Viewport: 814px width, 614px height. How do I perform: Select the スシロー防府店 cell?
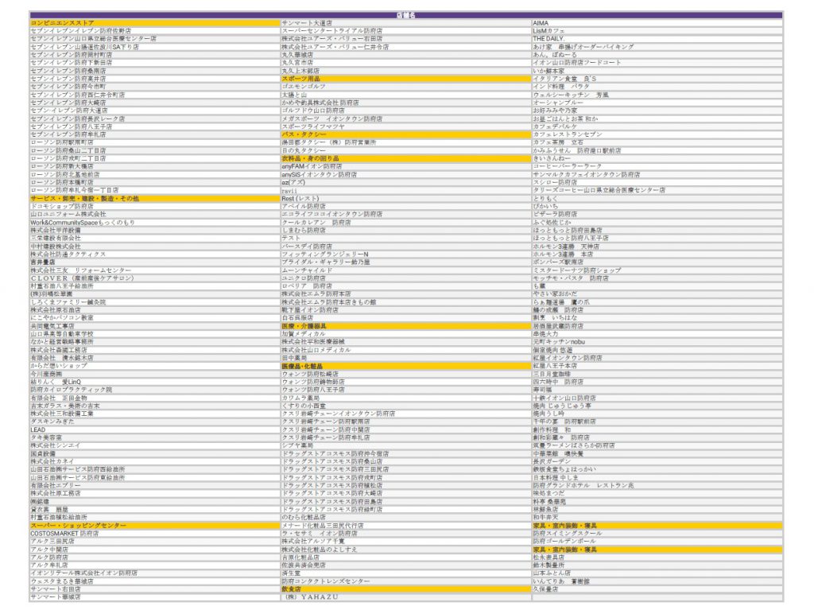tap(557, 182)
